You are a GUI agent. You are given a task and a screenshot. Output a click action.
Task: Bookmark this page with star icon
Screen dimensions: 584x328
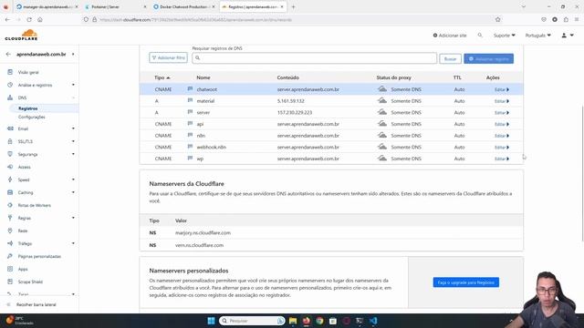[x=498, y=20]
